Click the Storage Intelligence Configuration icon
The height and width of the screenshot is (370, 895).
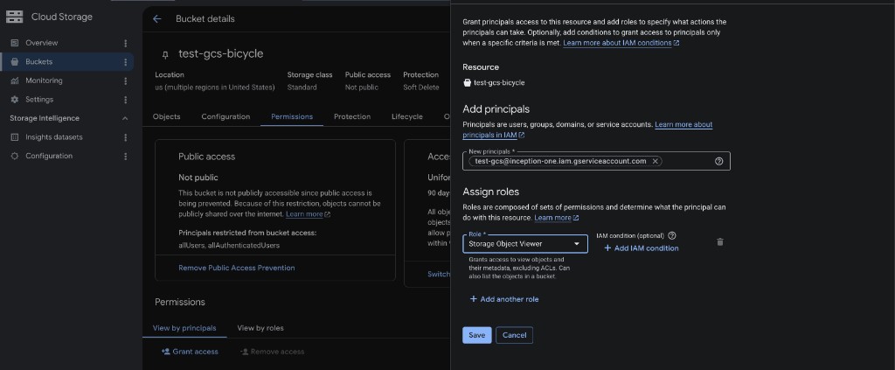(x=15, y=156)
